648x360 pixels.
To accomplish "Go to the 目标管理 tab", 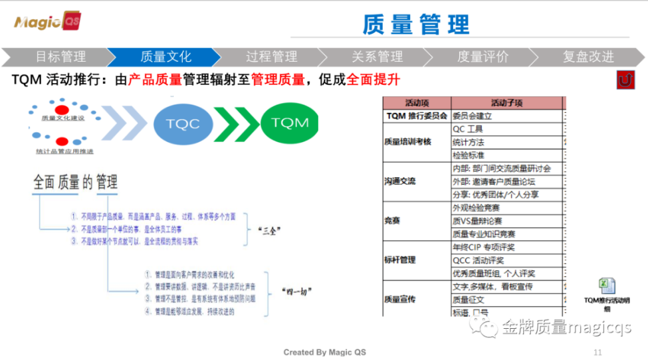I will click(x=60, y=56).
